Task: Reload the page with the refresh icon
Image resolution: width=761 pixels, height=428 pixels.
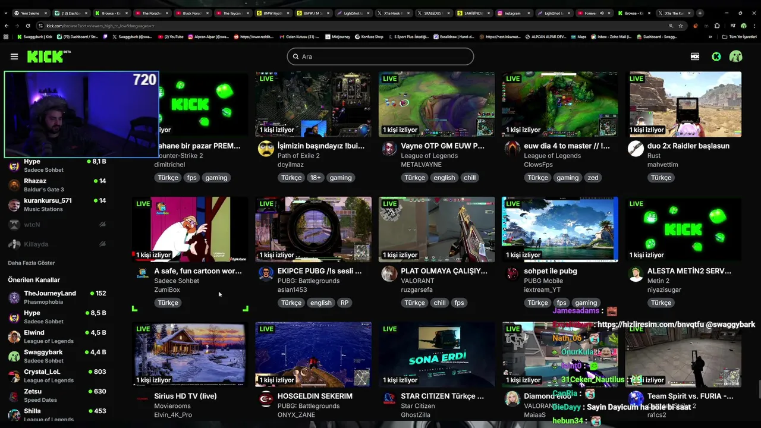Action: pos(29,26)
